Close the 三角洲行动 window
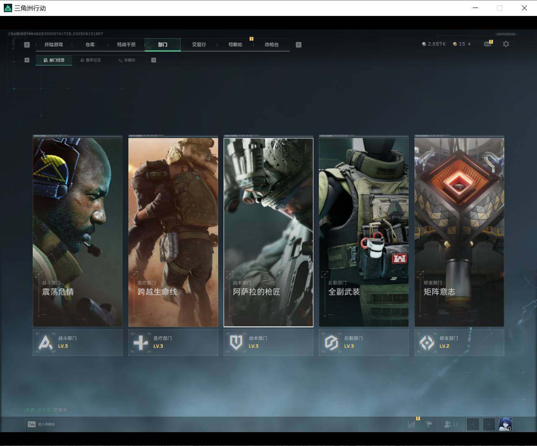 tap(524, 8)
